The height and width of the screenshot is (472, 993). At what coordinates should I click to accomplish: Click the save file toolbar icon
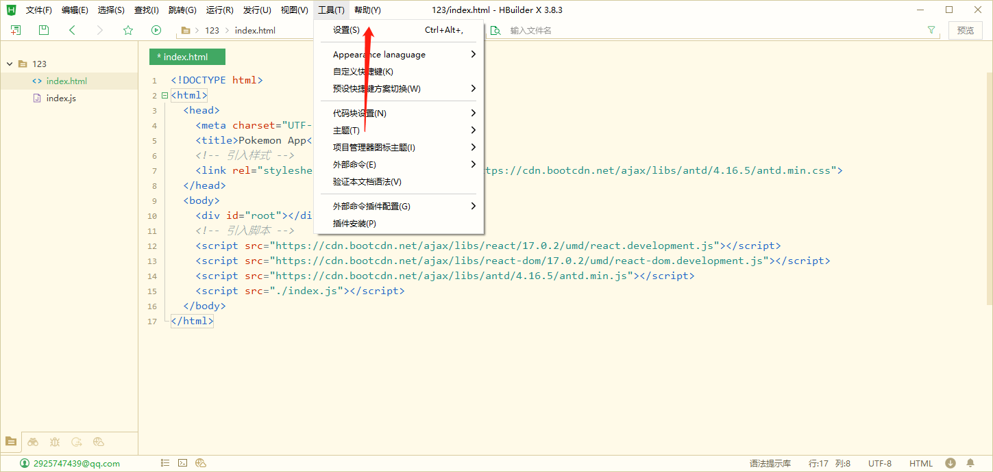point(44,30)
